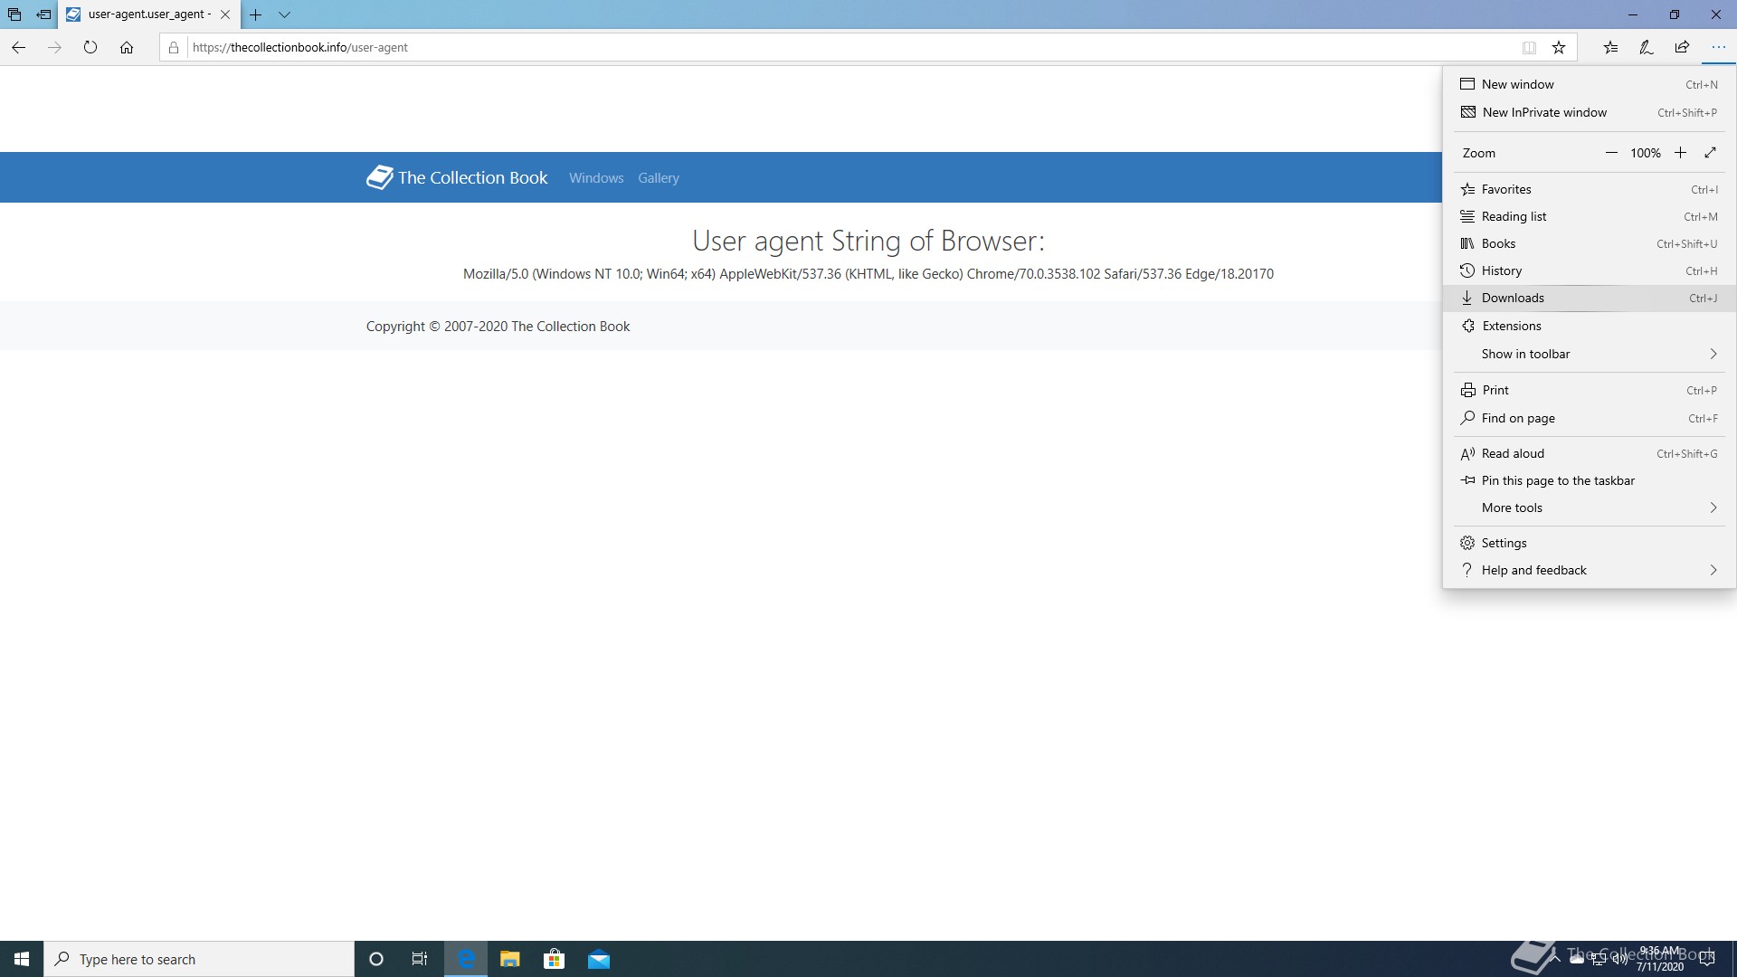Refresh the current page
The image size is (1737, 977).
point(90,47)
